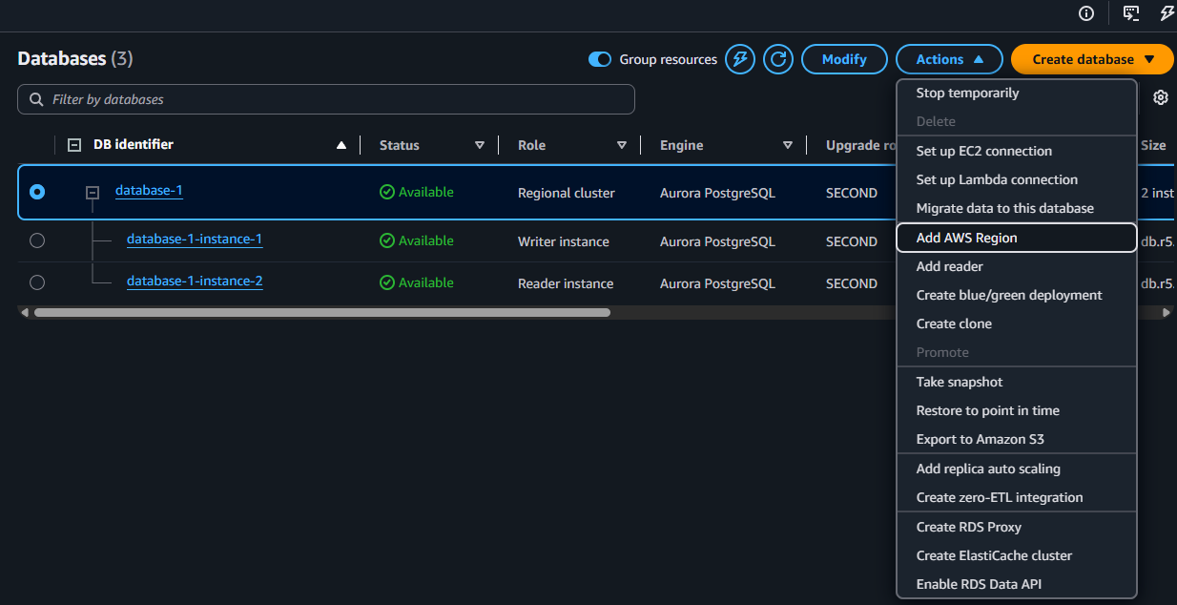
Task: Click the Regional cluster role cell
Action: point(567,193)
